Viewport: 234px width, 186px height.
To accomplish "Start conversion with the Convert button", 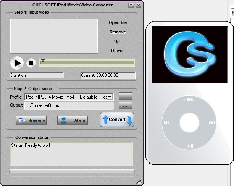I will pos(117,119).
